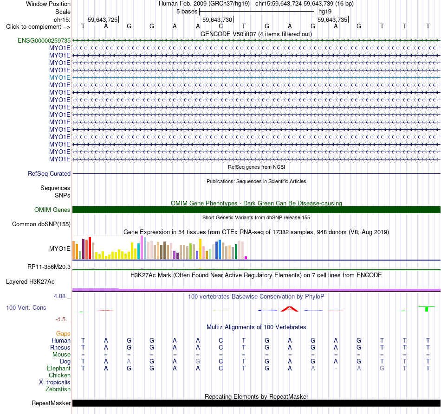Click the RP11-356M20.3 GTEx label

(x=49, y=267)
